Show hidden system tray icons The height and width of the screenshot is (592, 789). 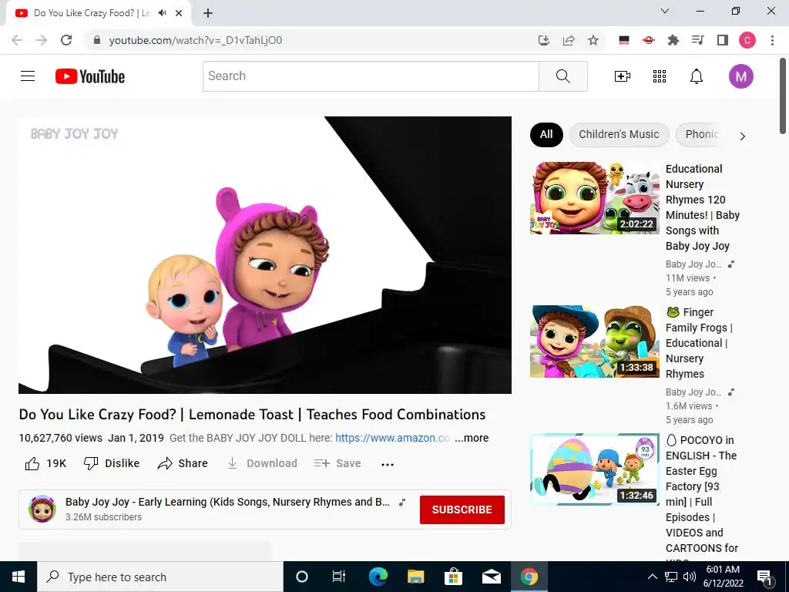[x=652, y=577]
